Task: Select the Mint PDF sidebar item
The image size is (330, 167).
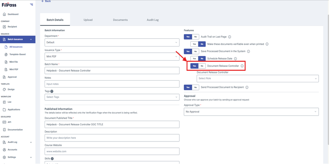Action: 11,70
